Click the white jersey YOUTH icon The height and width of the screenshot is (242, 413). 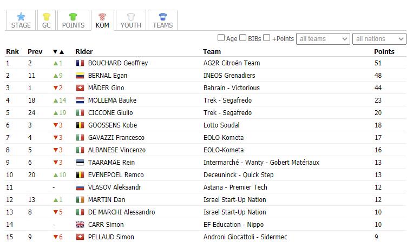point(131,17)
